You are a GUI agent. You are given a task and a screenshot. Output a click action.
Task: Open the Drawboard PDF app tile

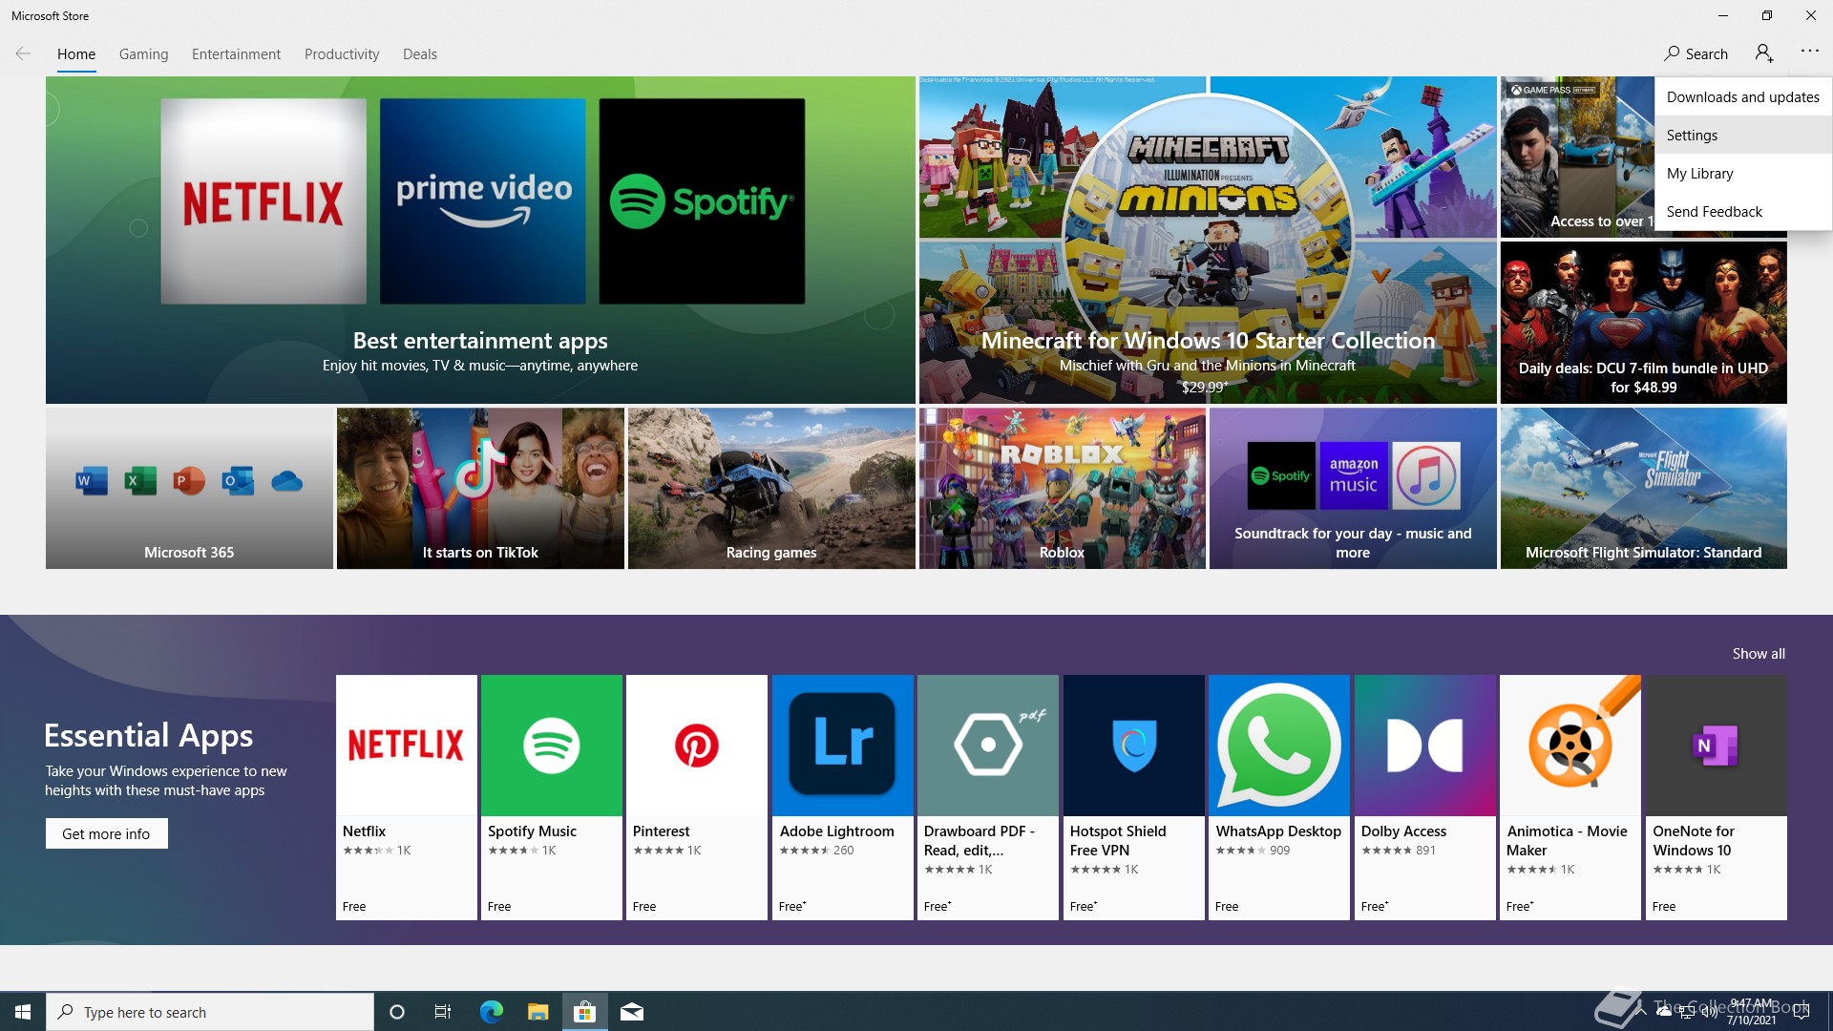(988, 797)
